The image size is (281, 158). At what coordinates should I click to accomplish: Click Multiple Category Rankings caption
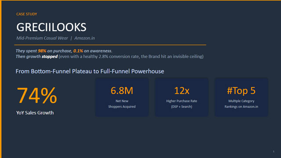(x=241, y=104)
